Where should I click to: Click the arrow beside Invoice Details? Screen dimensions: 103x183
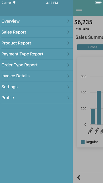tap(69, 76)
